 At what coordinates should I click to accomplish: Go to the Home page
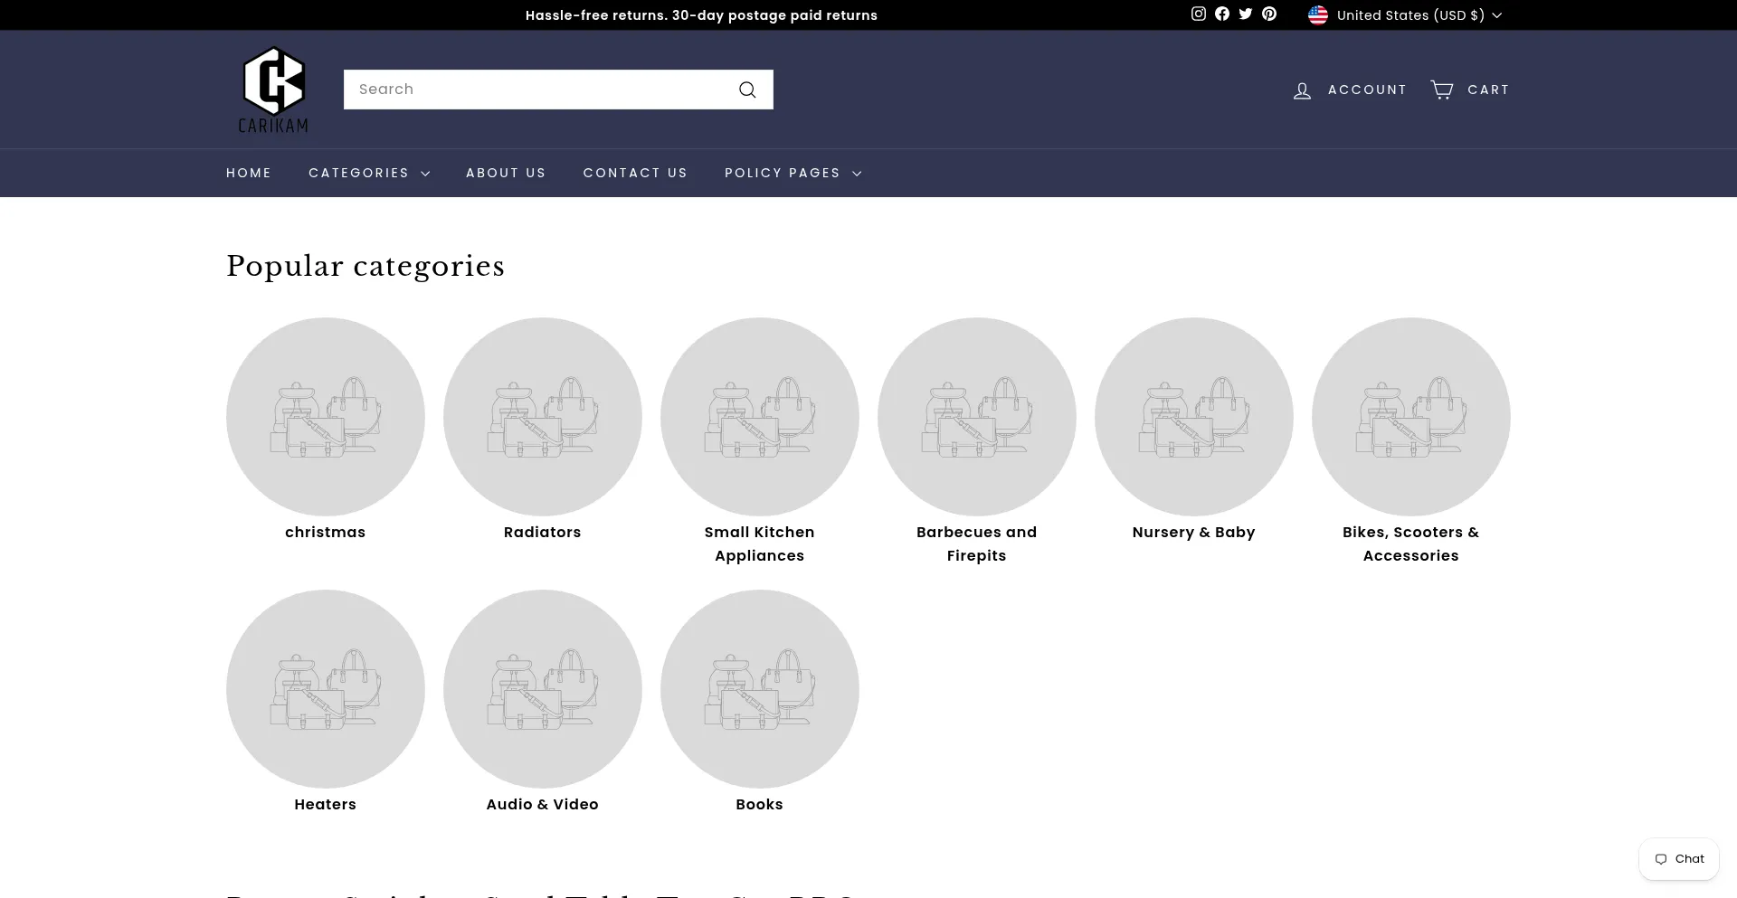point(249,173)
